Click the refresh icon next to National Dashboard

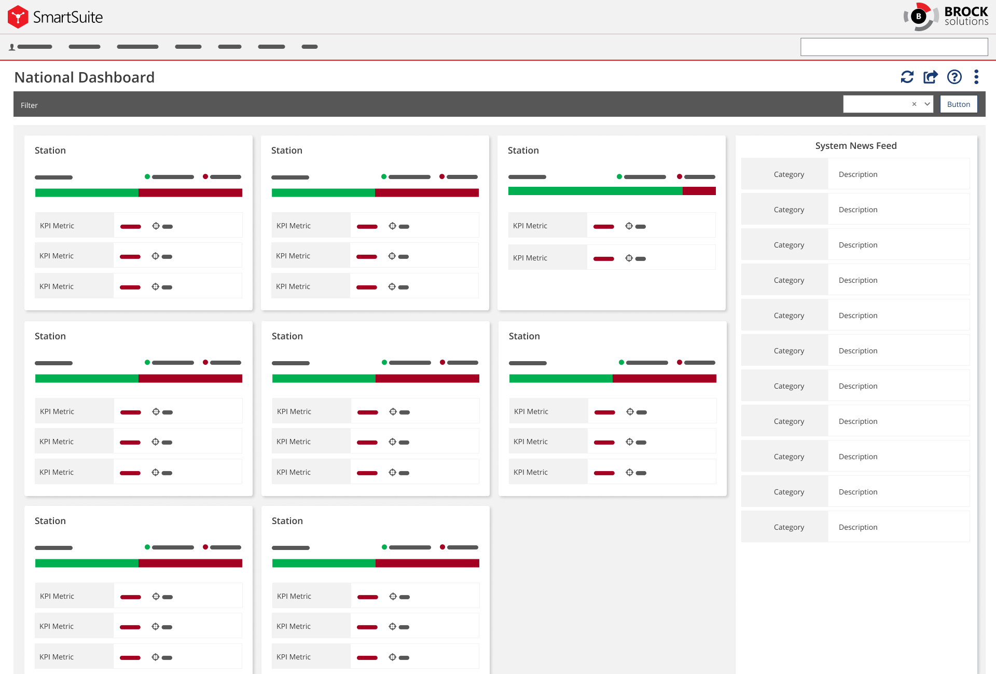tap(907, 77)
